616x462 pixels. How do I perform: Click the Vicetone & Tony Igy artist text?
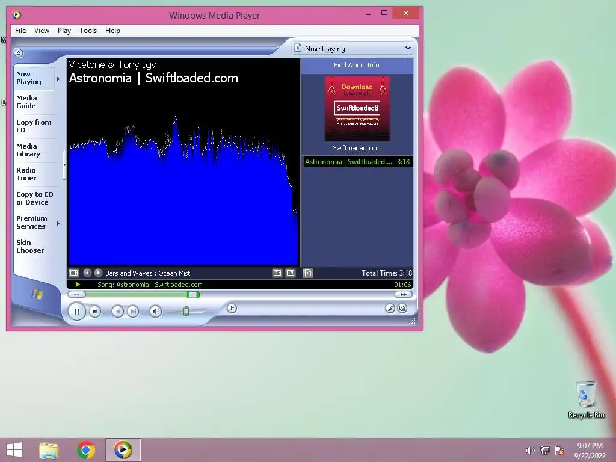pos(112,64)
